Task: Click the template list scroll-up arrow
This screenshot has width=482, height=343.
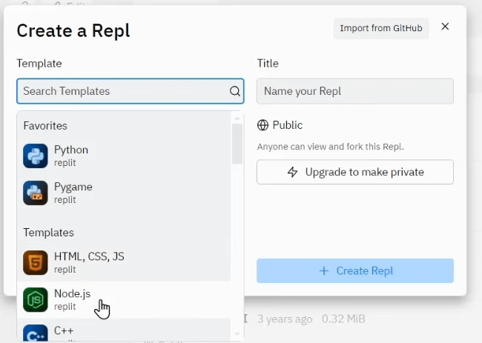Action: tap(237, 117)
